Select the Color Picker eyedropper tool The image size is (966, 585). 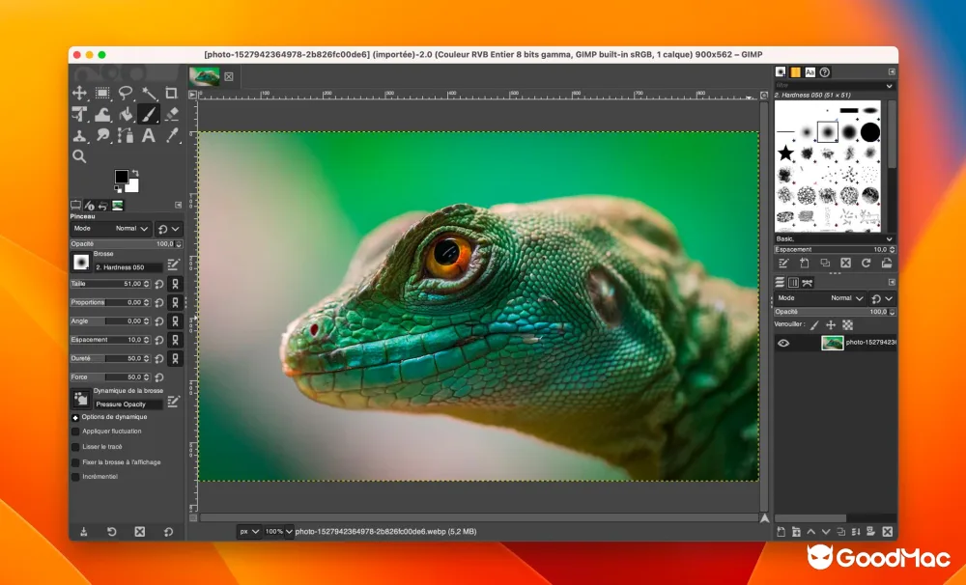(x=172, y=135)
